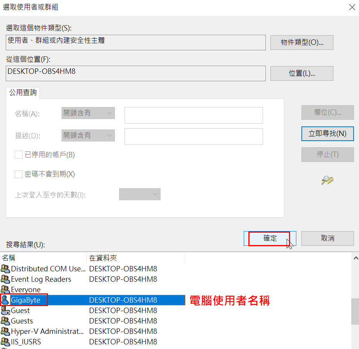Viewport: 359px width, 349px height.
Task: Click the Guests group icon
Action: 5,321
